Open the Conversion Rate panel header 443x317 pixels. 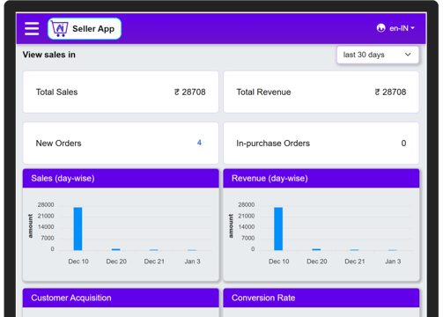(x=321, y=298)
